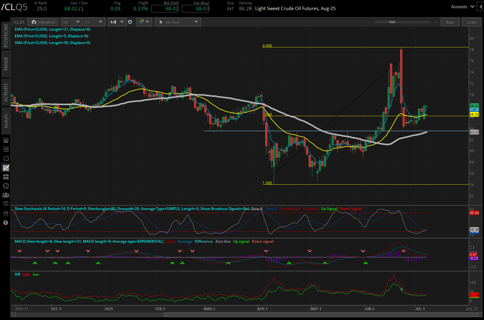Open the 1Y time range dropdown

pos(95,22)
